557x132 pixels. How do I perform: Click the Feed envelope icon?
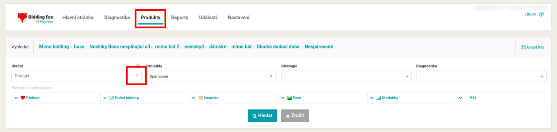coord(290,98)
